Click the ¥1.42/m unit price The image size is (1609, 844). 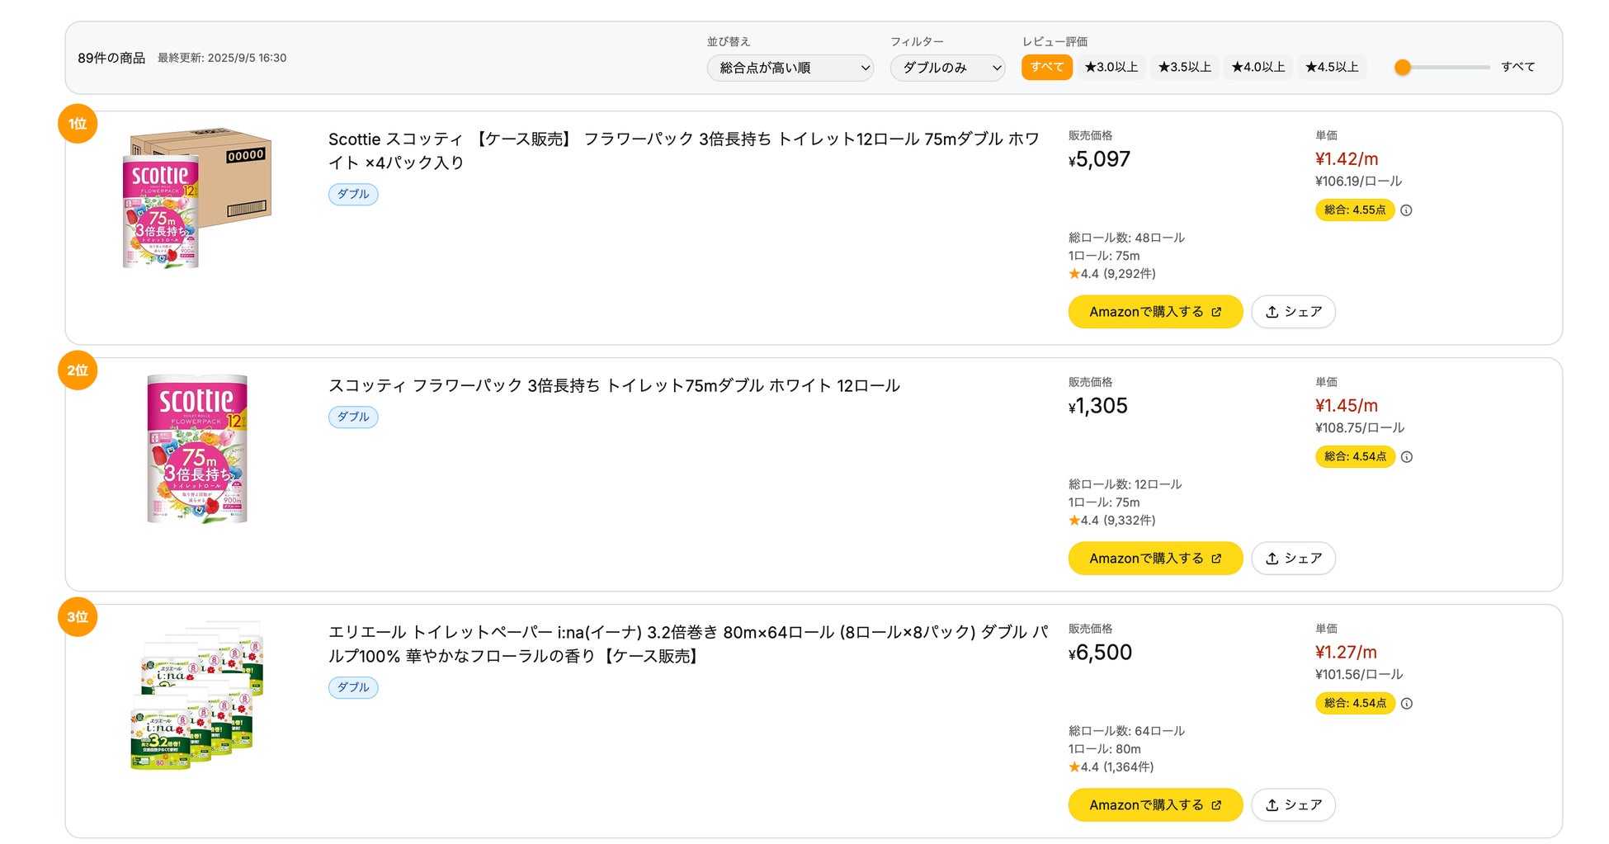1347,159
